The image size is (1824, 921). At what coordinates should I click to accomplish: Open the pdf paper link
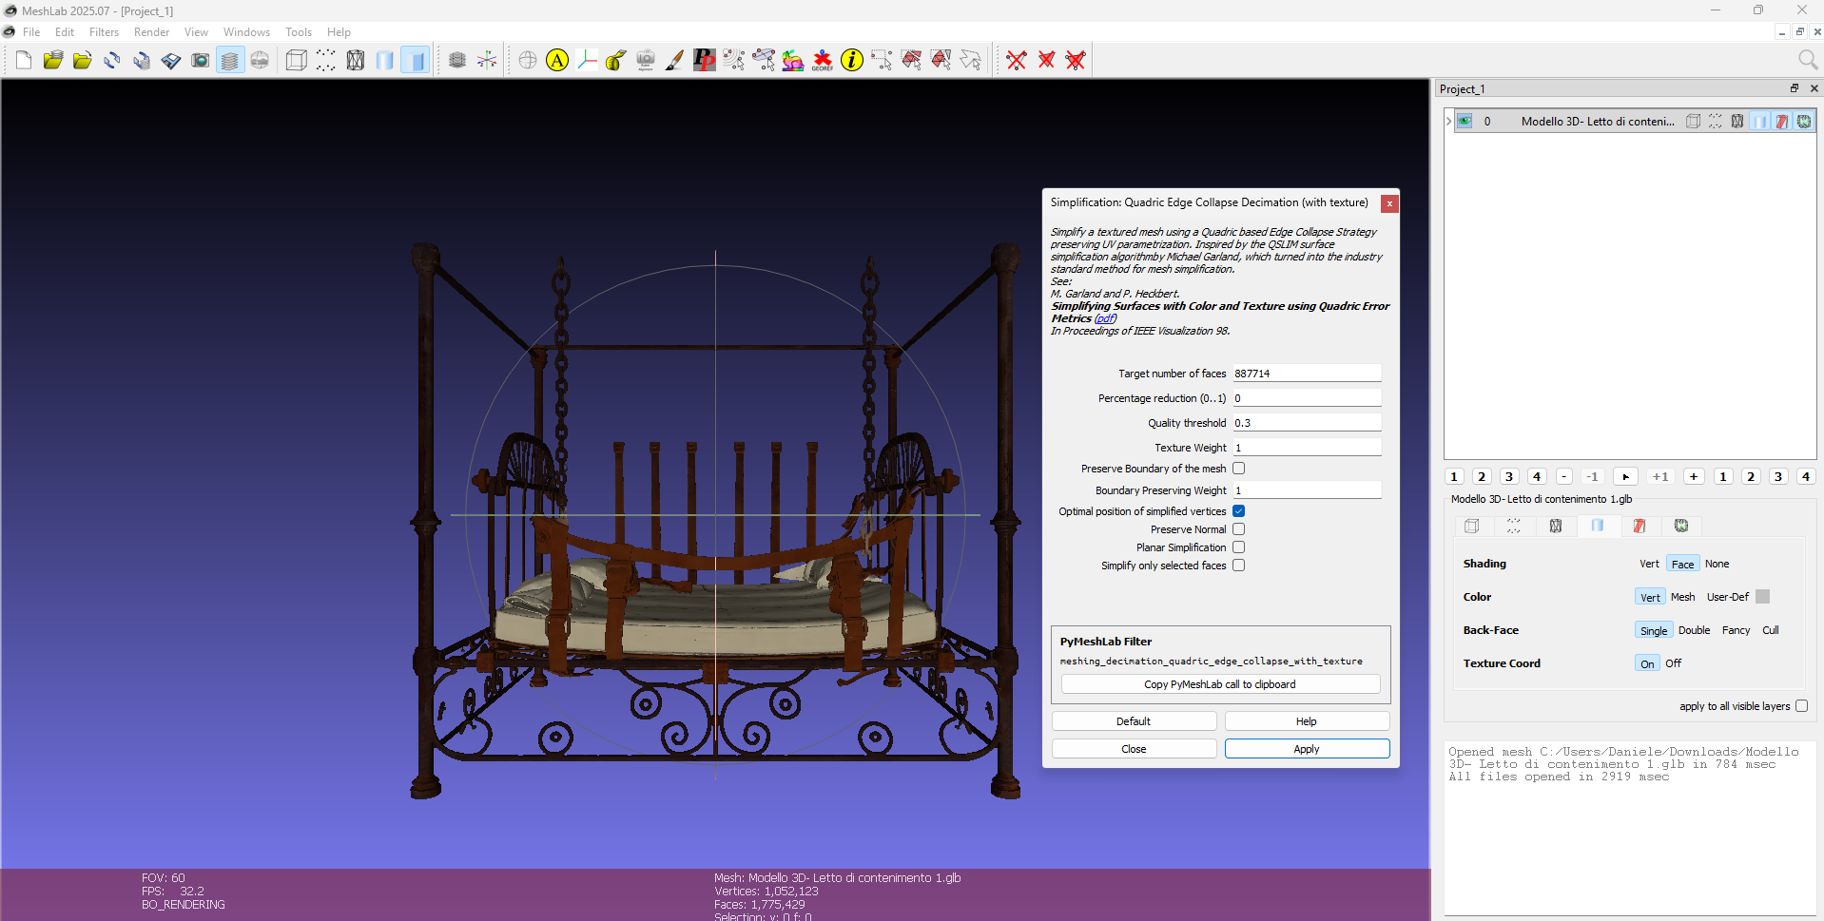(x=1105, y=318)
